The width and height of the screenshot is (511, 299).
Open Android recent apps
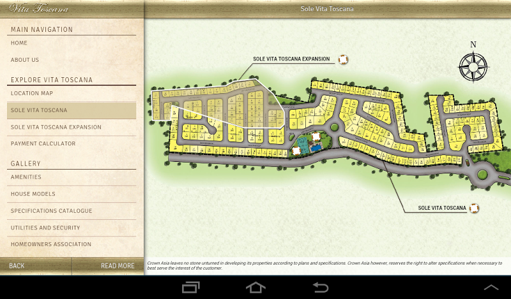coord(191,288)
